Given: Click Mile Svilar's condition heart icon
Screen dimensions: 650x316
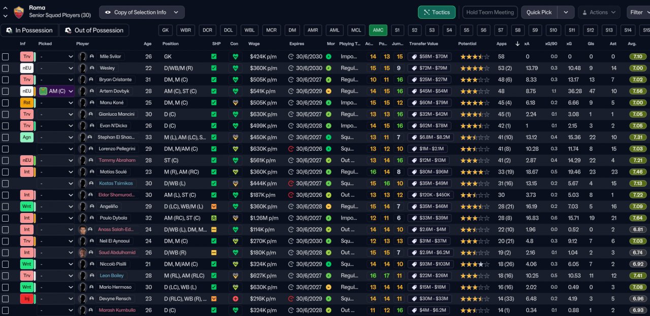Looking at the screenshot, I should coord(235,57).
